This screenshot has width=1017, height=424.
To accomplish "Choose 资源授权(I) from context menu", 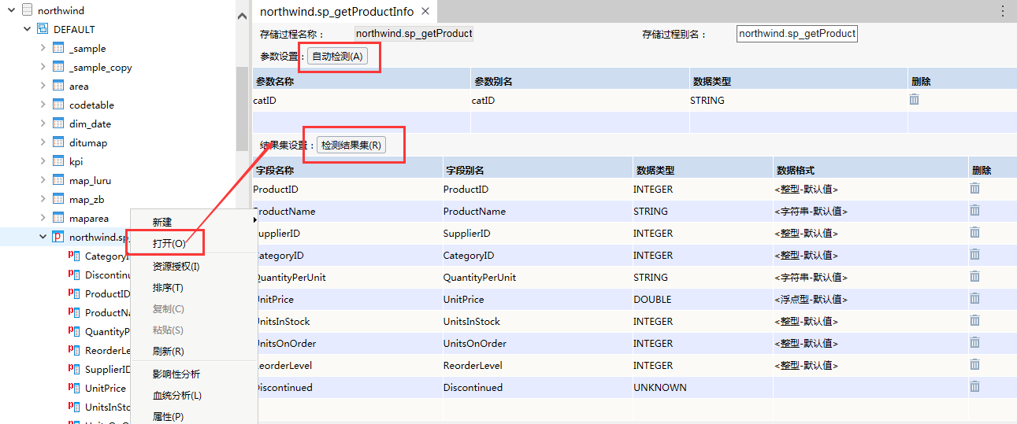I will click(176, 267).
